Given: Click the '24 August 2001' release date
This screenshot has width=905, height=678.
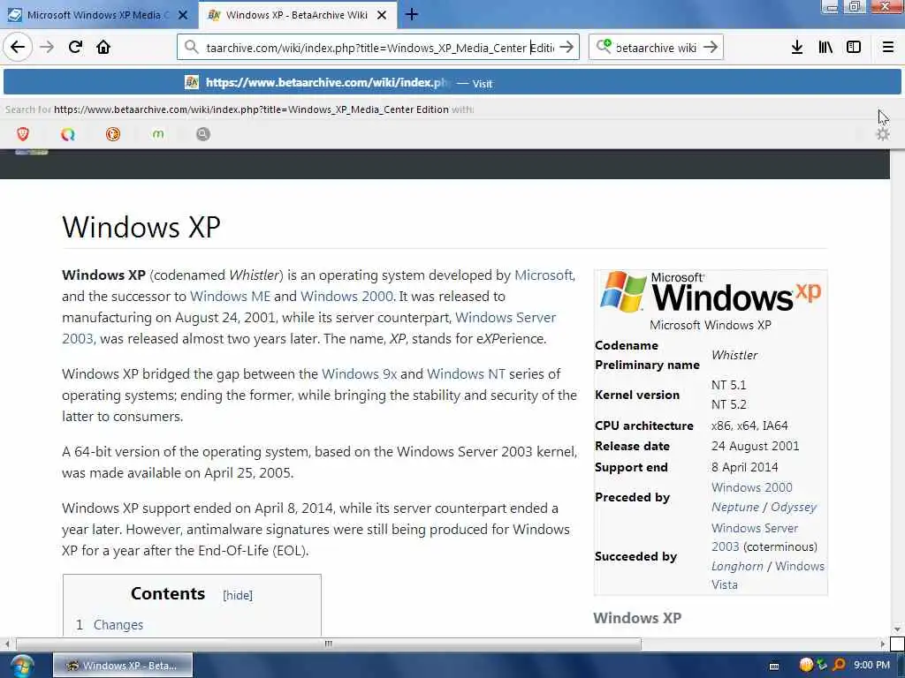Looking at the screenshot, I should (755, 446).
